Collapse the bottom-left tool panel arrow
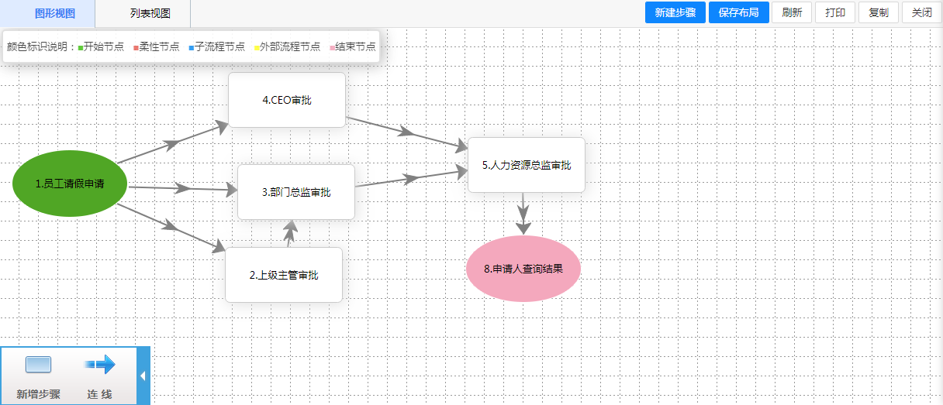This screenshot has width=943, height=405. click(x=143, y=376)
